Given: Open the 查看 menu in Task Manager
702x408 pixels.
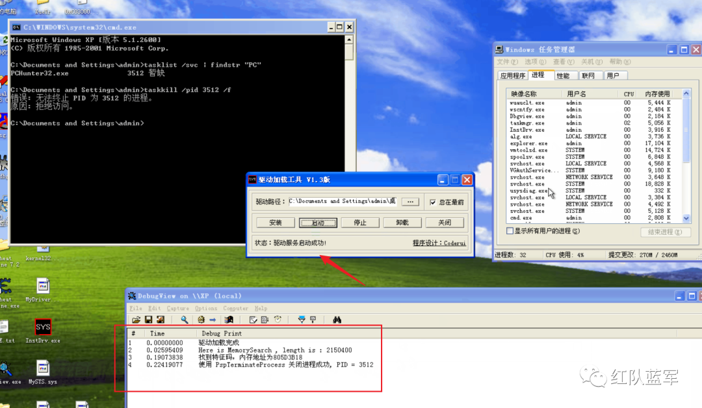Looking at the screenshot, I should click(x=564, y=62).
